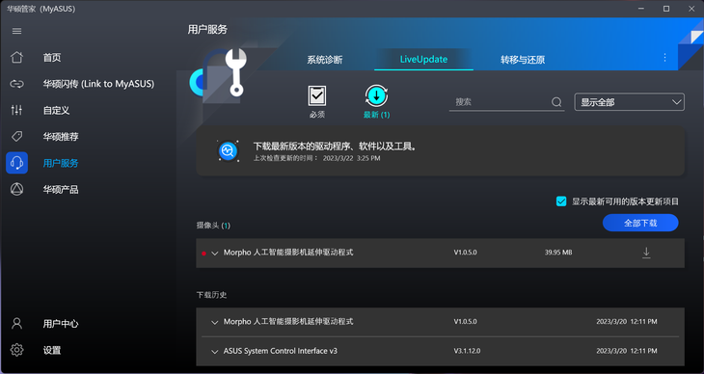Toggle 显示最新可用的版本更新项目 checkbox
This screenshot has width=704, height=374.
[561, 201]
